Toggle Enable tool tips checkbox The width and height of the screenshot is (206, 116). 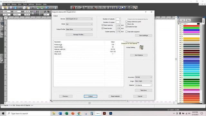tap(126, 27)
